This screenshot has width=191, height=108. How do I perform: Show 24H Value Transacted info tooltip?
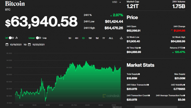[x=148, y=85]
